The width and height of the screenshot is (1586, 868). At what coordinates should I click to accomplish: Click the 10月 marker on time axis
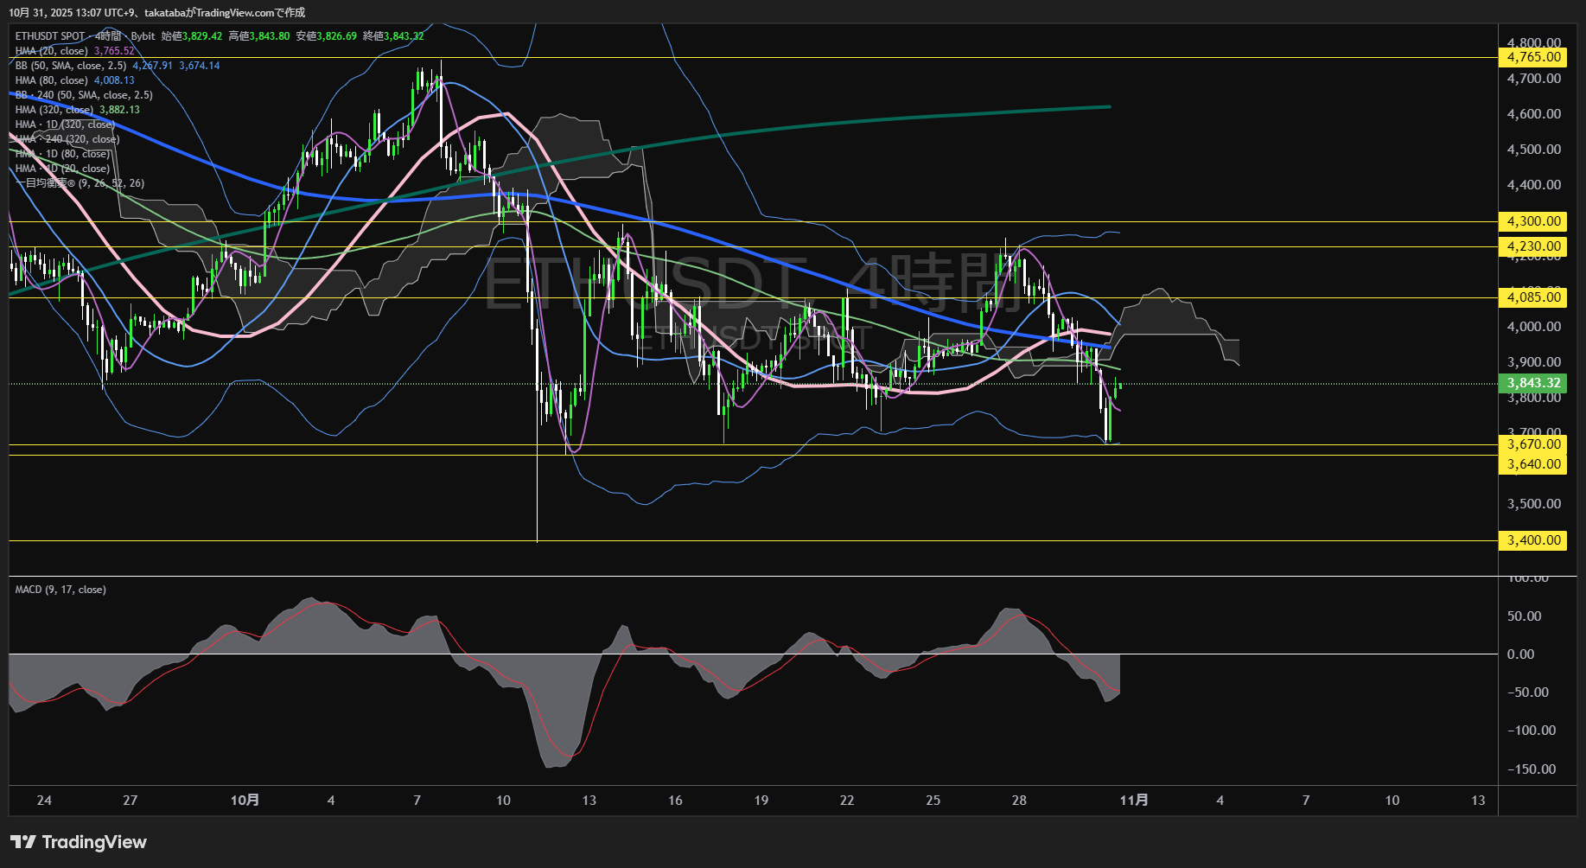click(x=245, y=801)
